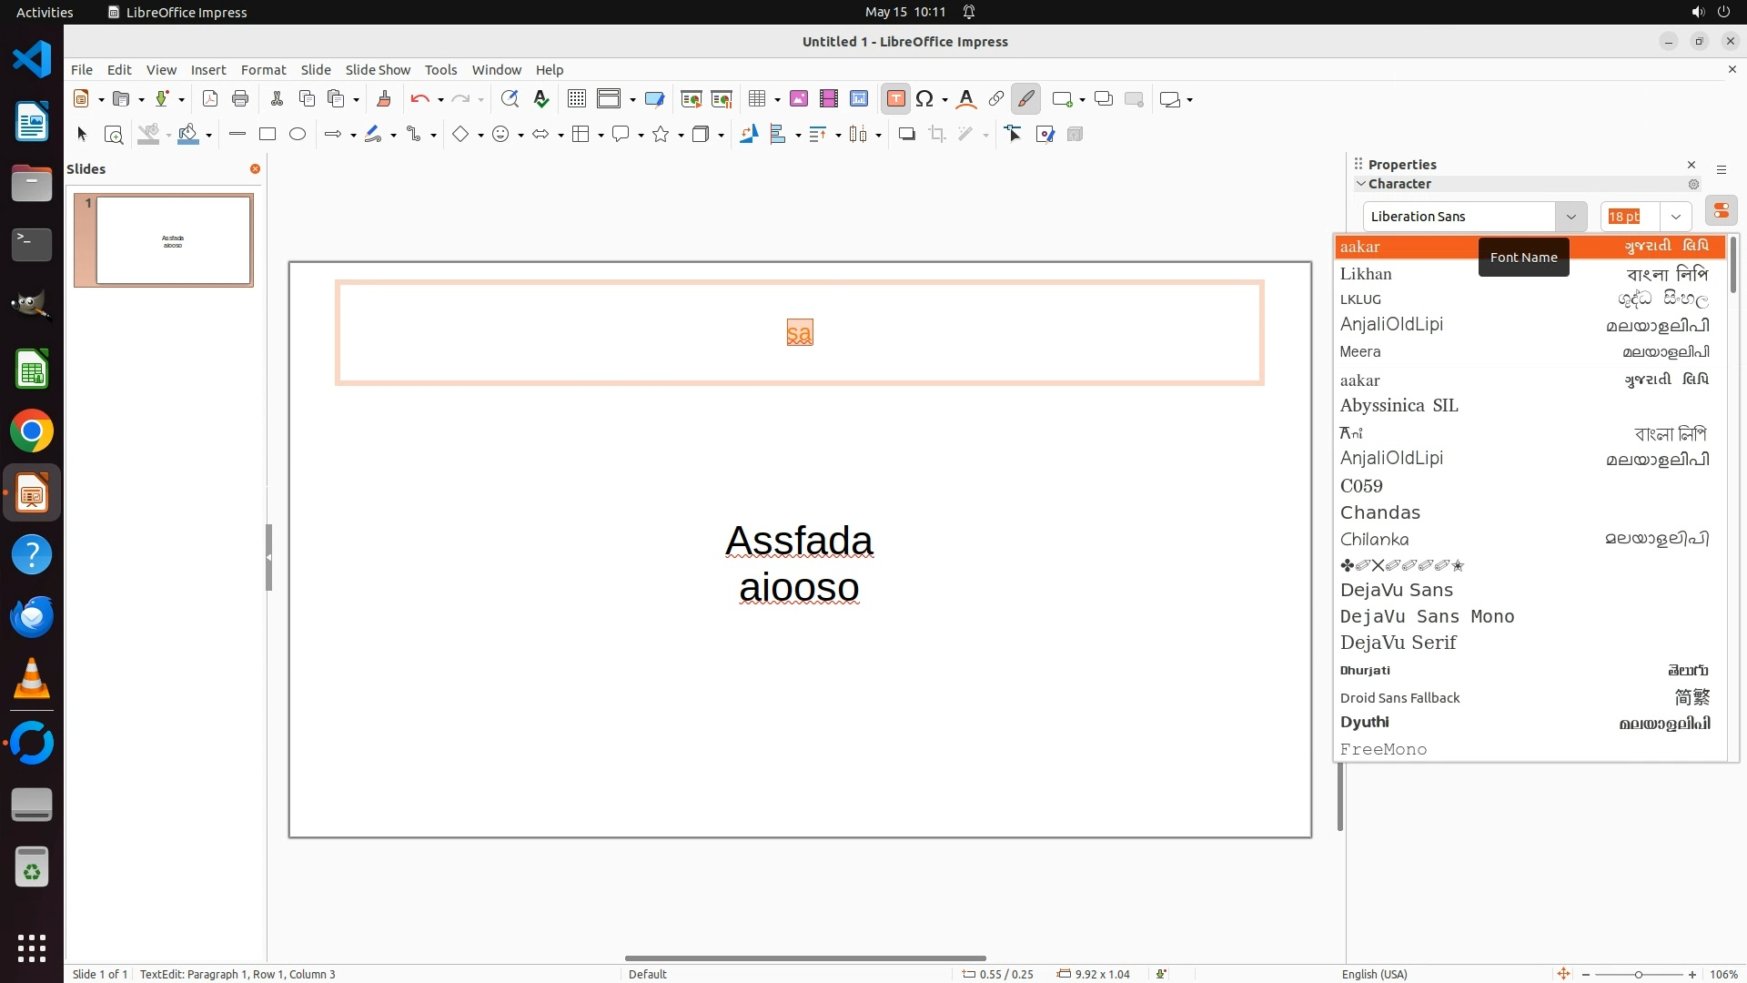Open the Slide Show menu

378,70
